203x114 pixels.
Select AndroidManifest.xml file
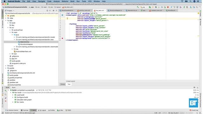point(23,51)
